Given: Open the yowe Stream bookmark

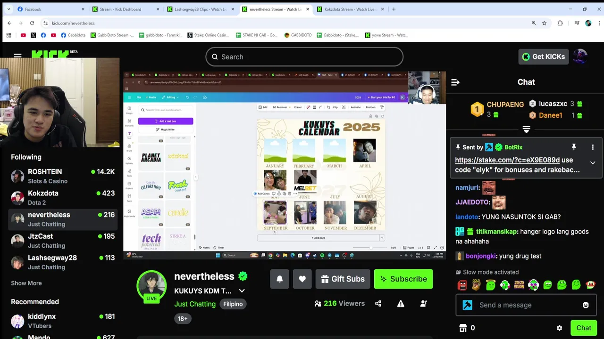Looking at the screenshot, I should [x=386, y=35].
